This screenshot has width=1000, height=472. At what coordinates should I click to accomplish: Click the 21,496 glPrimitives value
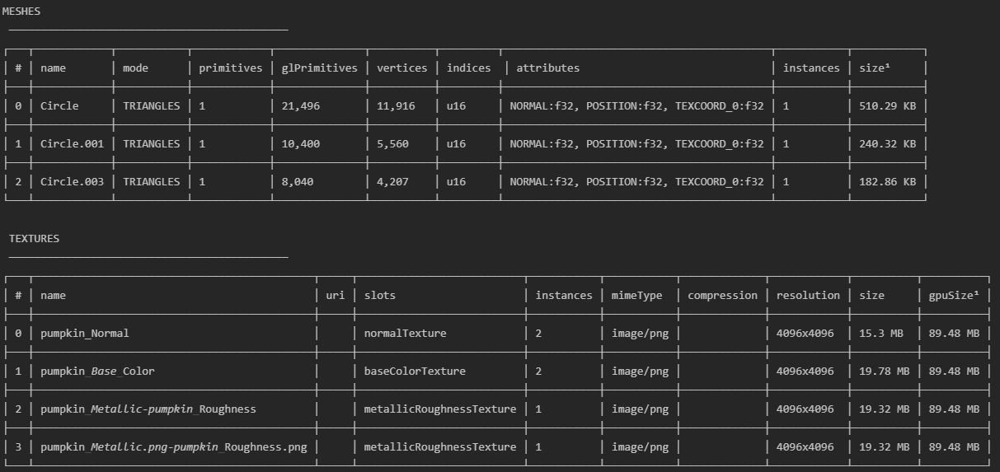pyautogui.click(x=300, y=106)
